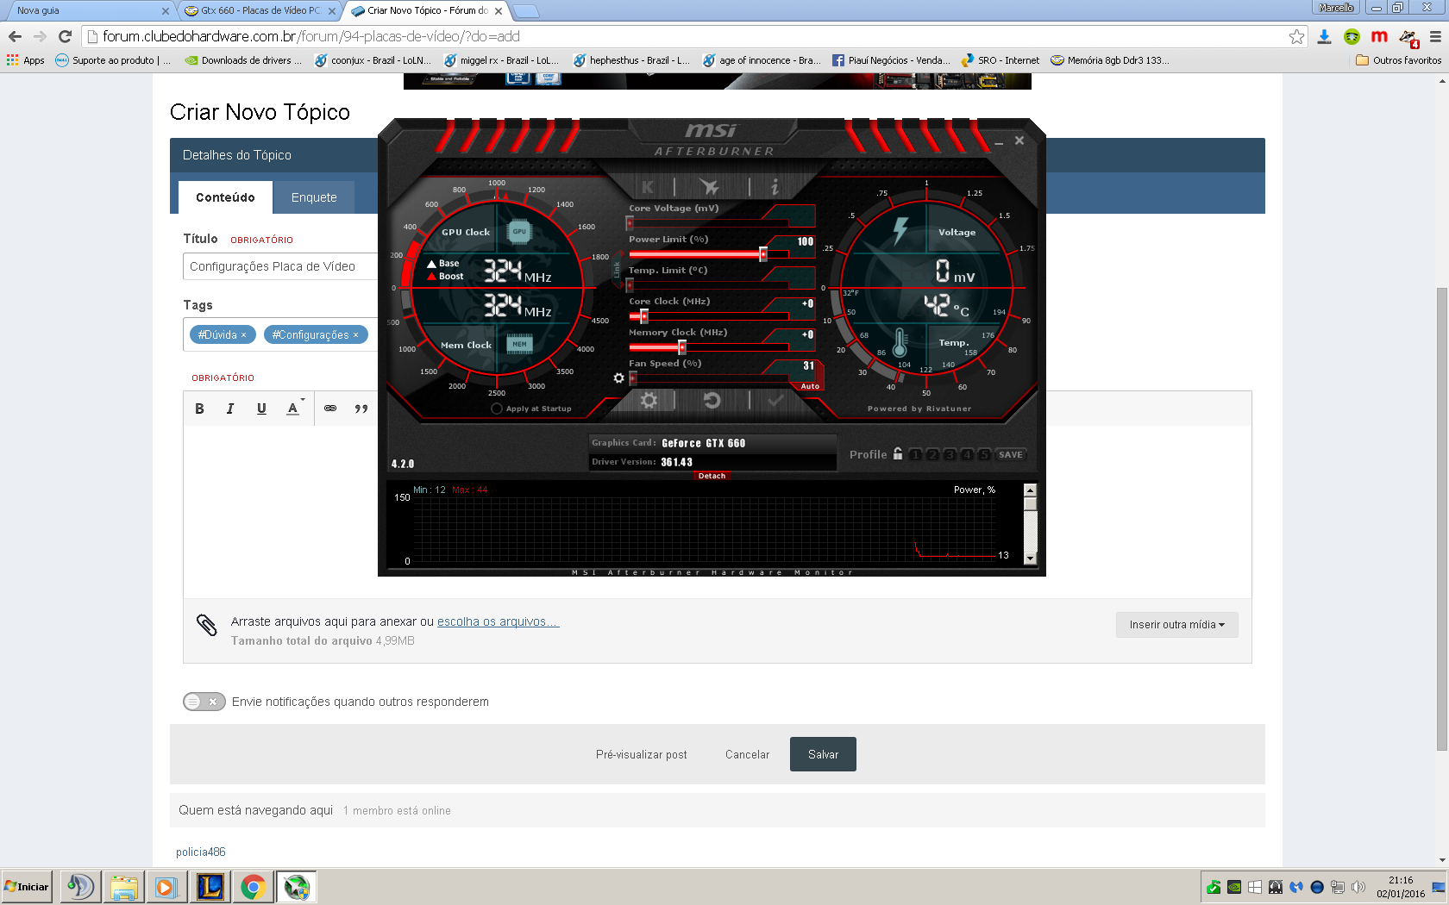Enable Apply at Startup option
The image size is (1449, 905).
coord(497,409)
